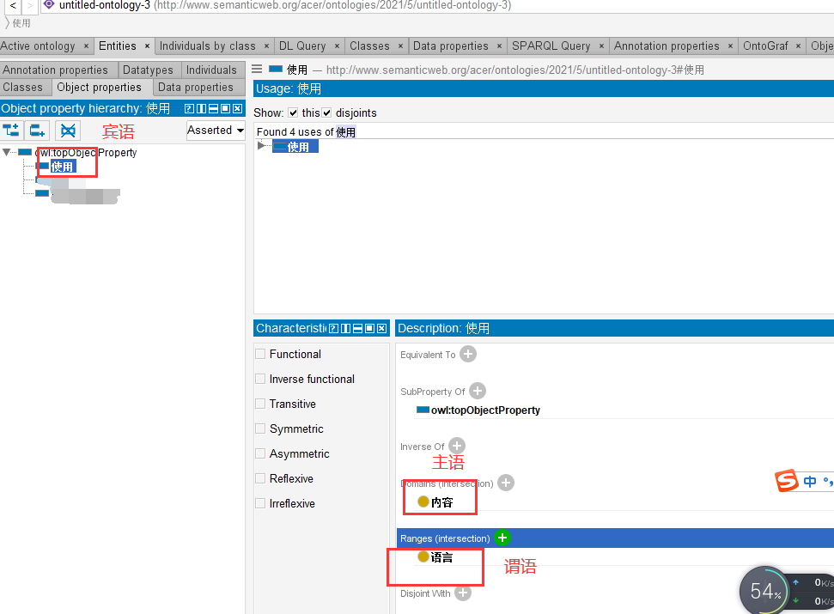
Task: Open OntoGraf tab
Action: click(x=765, y=46)
